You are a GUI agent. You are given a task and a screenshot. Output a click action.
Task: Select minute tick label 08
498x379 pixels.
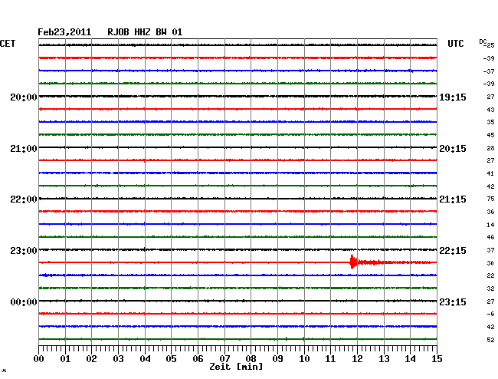point(251,358)
